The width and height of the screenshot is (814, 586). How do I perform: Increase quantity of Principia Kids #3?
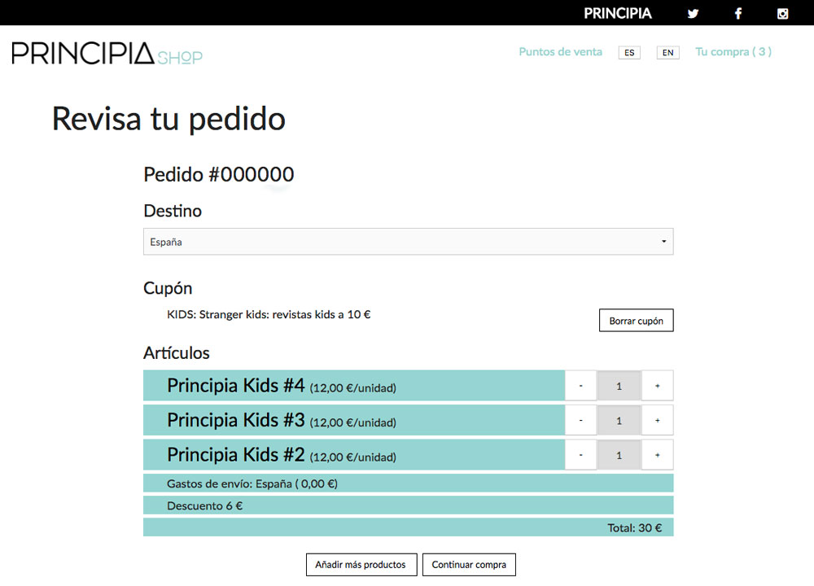(x=657, y=421)
